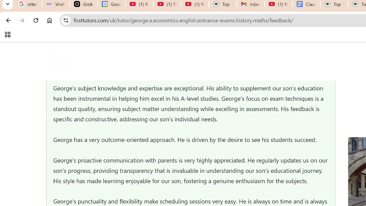Click paragraph starting "George's proactive communication"
This screenshot has height=206, width=366.
pyautogui.click(x=190, y=171)
